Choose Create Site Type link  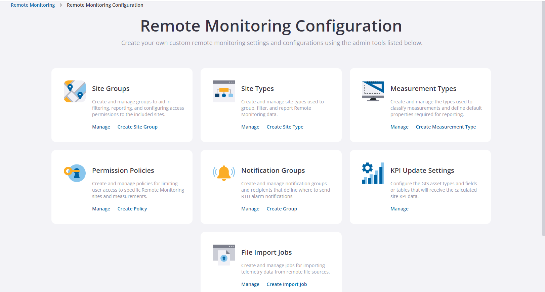[x=285, y=127]
